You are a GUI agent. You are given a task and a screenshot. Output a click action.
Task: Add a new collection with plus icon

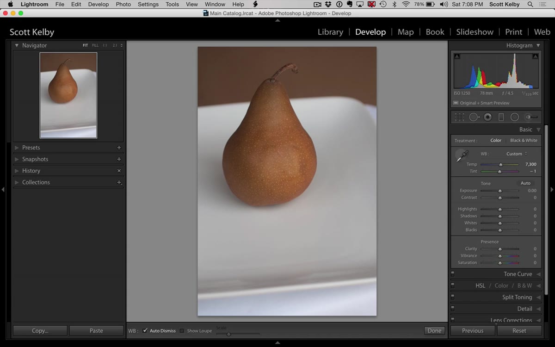coord(119,182)
